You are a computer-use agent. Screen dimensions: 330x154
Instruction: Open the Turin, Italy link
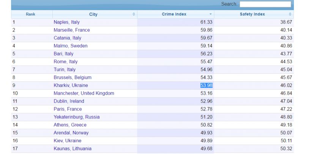(x=65, y=70)
